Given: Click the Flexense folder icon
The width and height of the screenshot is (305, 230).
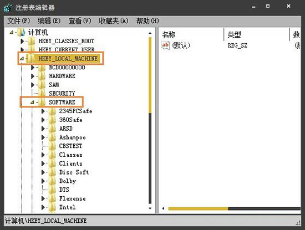Looking at the screenshot, I should 52,198.
